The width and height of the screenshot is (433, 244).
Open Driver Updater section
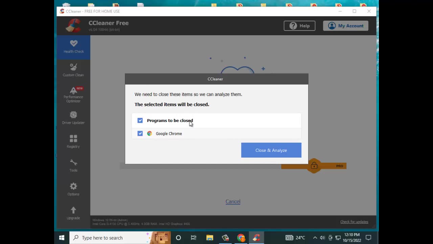click(73, 118)
